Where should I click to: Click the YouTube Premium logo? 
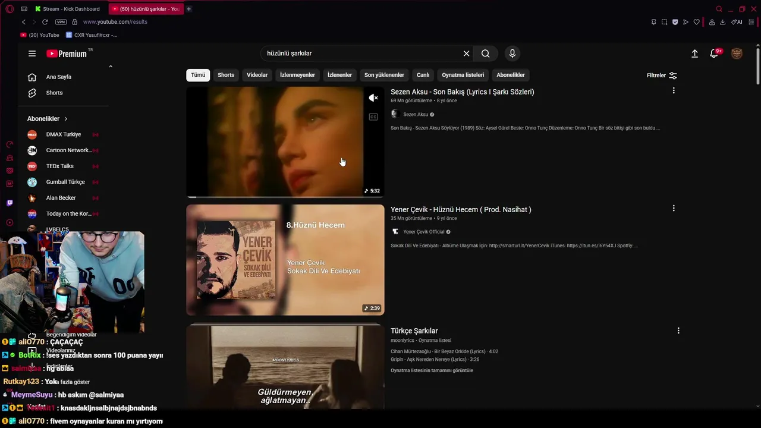click(67, 53)
